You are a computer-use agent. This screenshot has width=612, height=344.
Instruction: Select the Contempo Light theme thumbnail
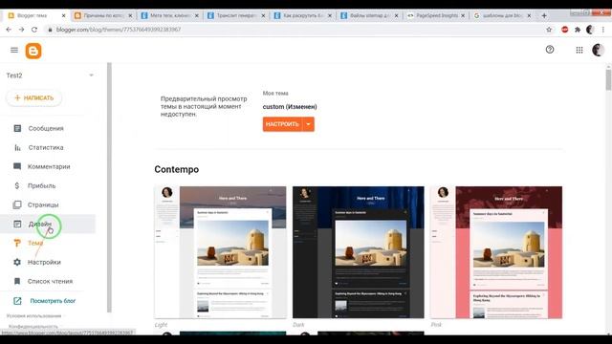click(220, 252)
